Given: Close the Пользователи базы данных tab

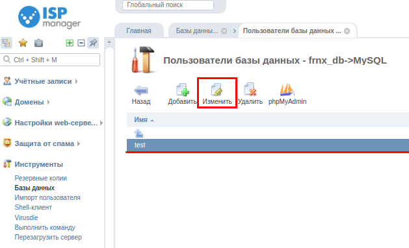Looking at the screenshot, I should click(x=347, y=31).
